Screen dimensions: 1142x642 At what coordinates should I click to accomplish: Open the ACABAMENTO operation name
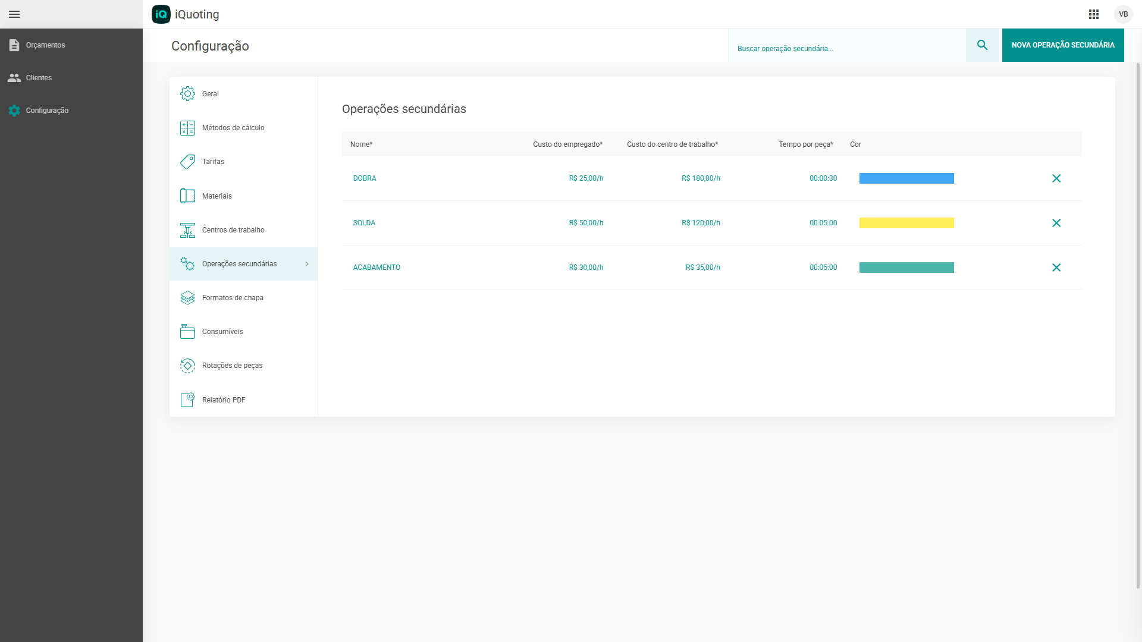point(377,267)
